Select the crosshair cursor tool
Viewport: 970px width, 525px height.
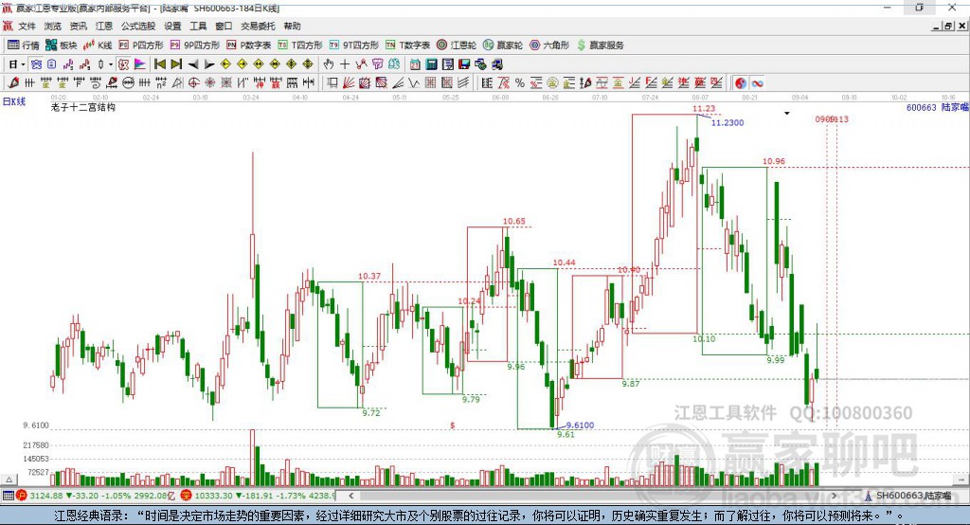345,64
